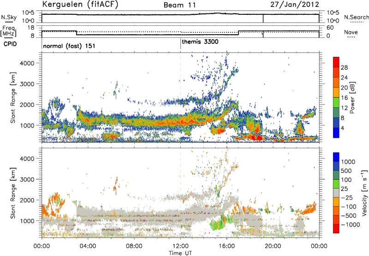Pick the top blue segment of Velocity colorbar
This screenshot has height=256, width=369.
336,157
